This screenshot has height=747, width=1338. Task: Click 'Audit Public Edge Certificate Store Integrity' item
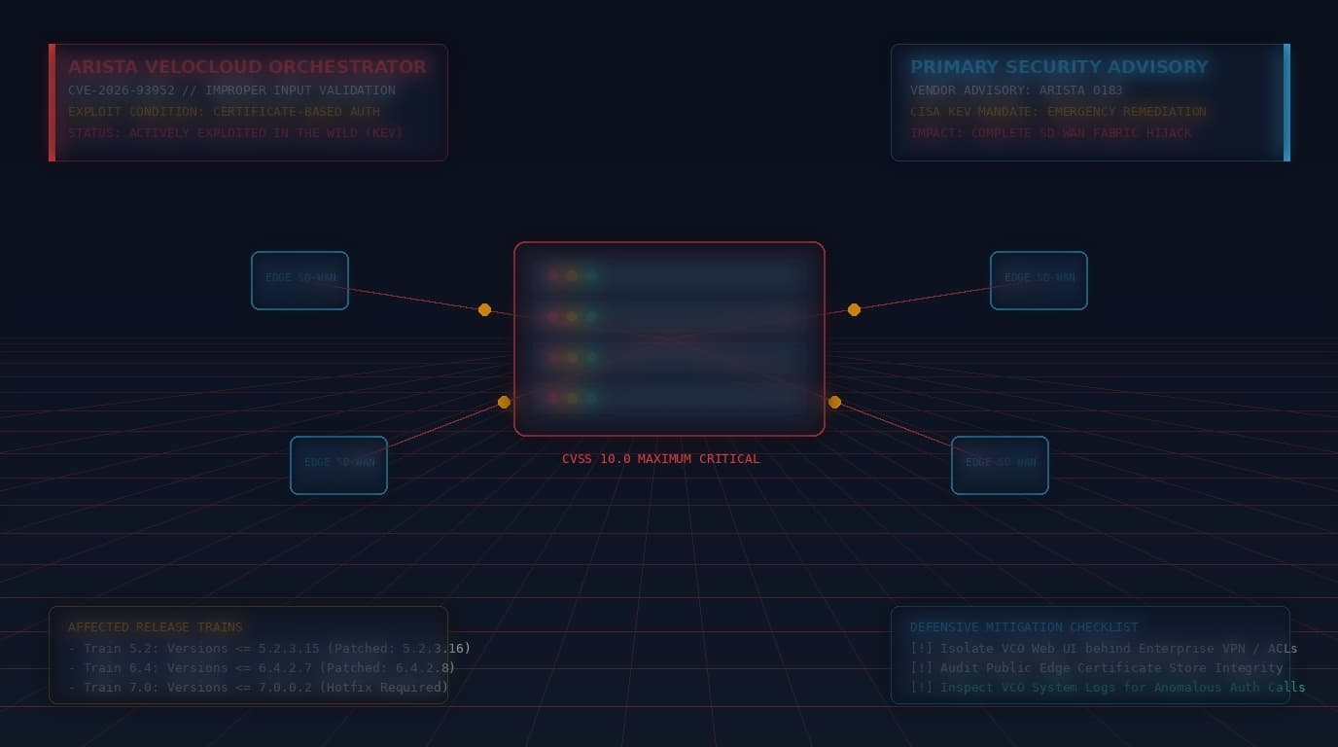[1097, 668]
